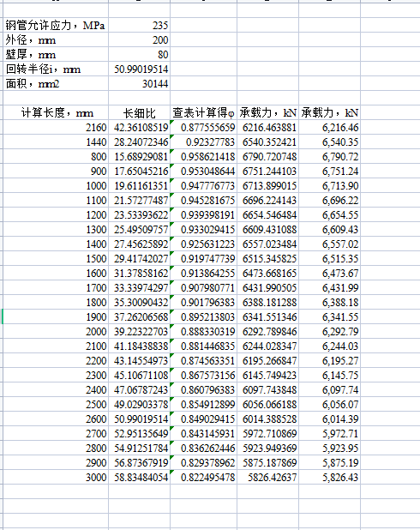Click the cell with 42.36108519
The image size is (420, 530).
point(139,127)
